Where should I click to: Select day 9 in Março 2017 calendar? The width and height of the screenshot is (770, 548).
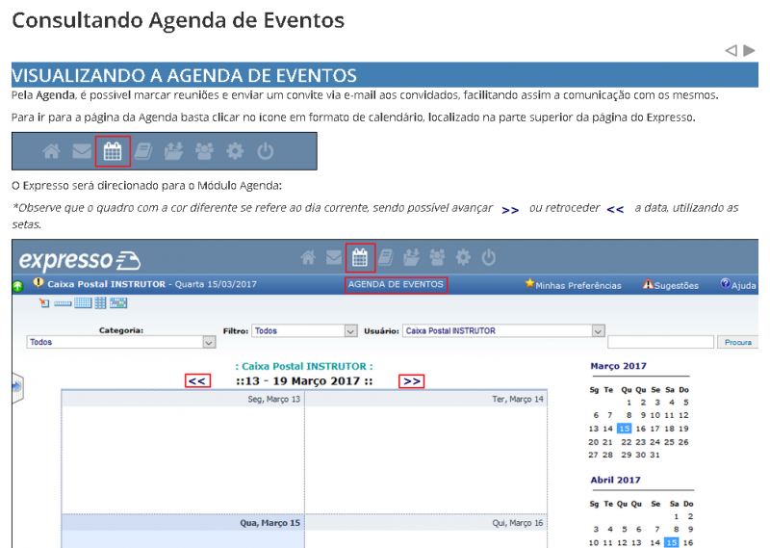pyautogui.click(x=643, y=415)
